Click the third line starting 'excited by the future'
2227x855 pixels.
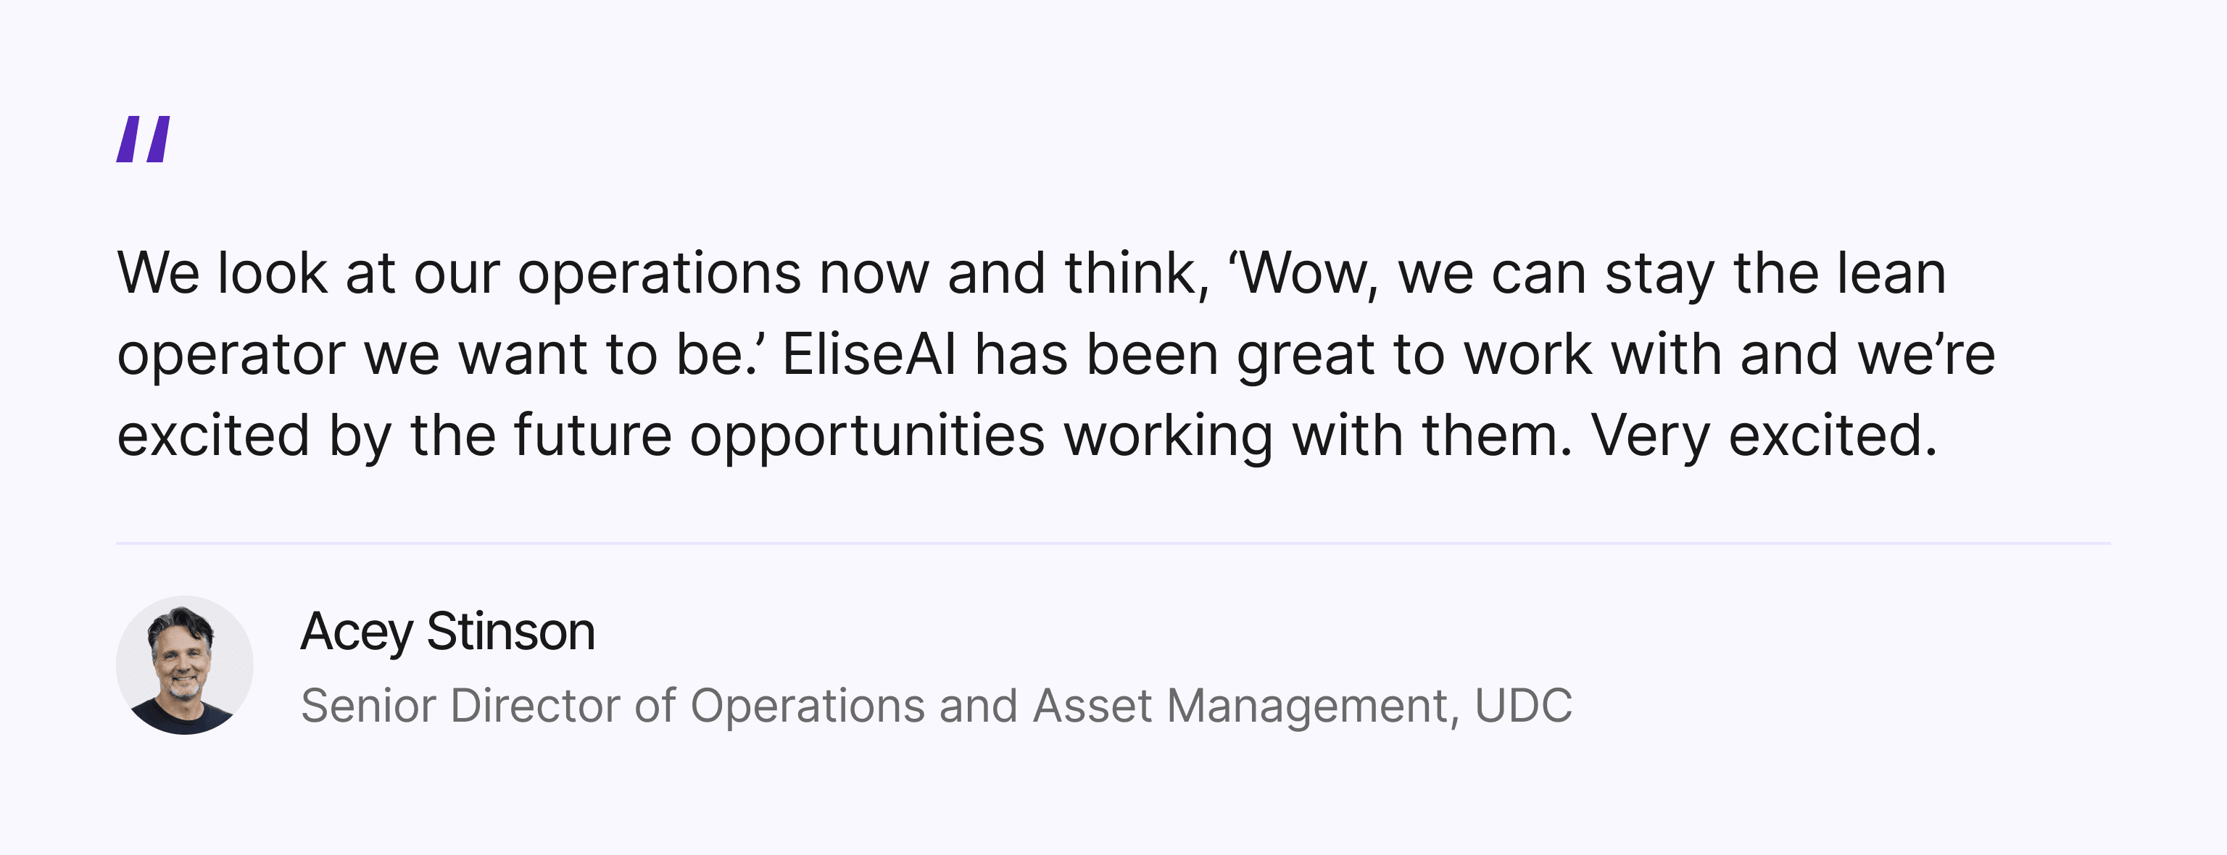coord(1027,435)
